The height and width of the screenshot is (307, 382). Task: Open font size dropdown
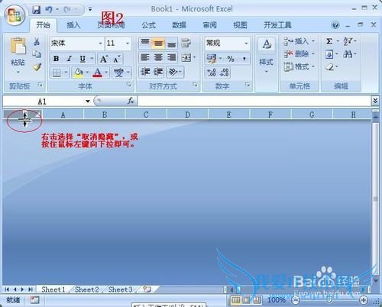[x=128, y=44]
